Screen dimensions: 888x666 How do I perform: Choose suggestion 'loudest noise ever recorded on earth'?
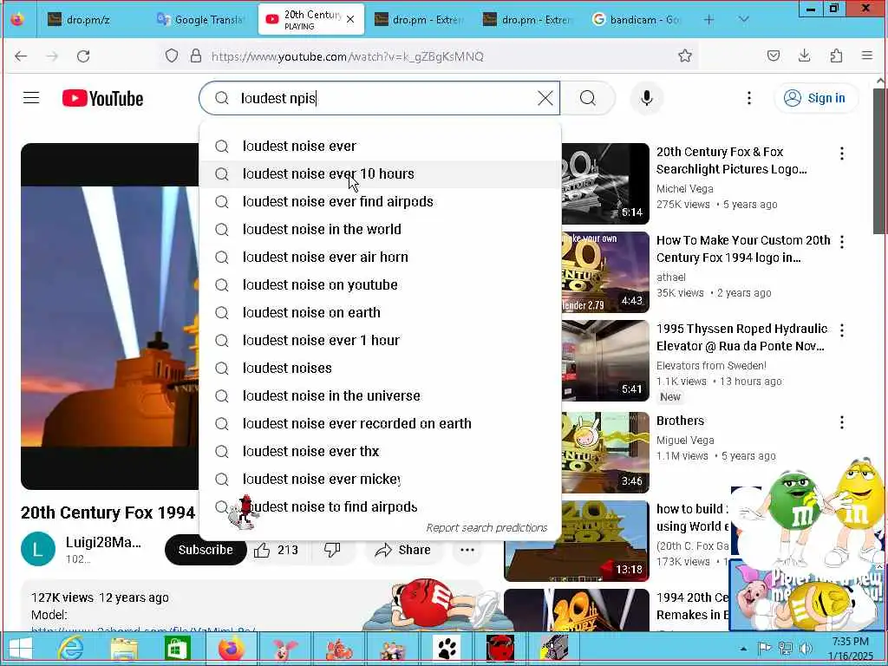click(x=380, y=423)
